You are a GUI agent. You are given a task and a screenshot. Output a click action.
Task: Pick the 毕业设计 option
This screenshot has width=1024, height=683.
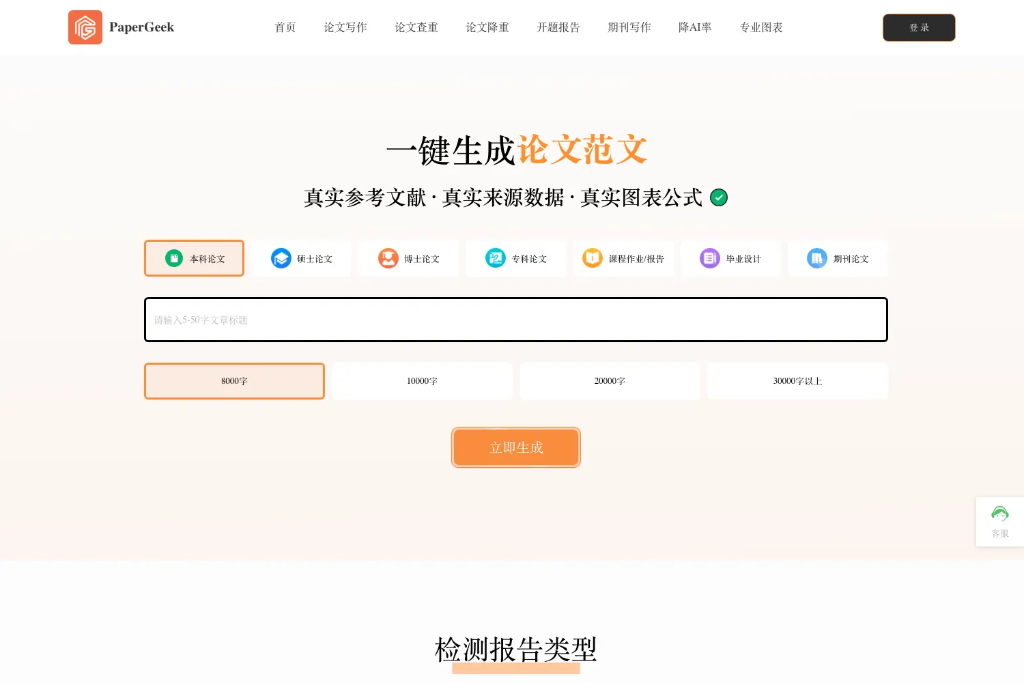pyautogui.click(x=730, y=258)
